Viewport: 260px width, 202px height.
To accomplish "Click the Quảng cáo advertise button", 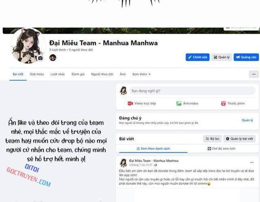I will 246,57.
